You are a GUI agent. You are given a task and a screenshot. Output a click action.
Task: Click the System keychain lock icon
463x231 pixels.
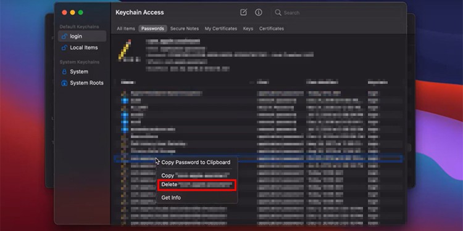[64, 71]
